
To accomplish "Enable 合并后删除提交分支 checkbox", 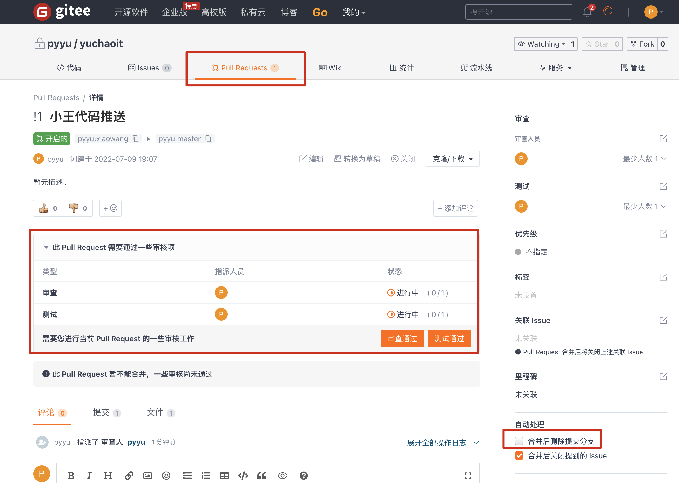I will coord(519,441).
